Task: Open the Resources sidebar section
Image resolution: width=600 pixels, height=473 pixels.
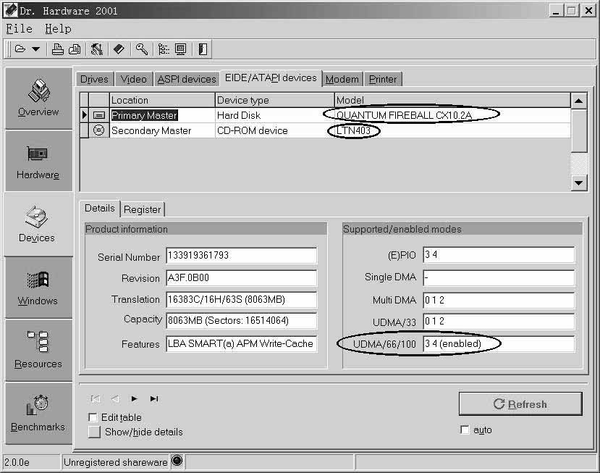Action: coord(38,350)
